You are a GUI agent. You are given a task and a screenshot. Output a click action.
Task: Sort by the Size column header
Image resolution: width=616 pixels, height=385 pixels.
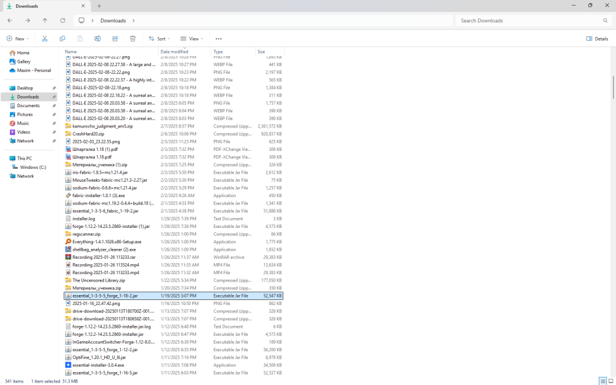pos(270,52)
